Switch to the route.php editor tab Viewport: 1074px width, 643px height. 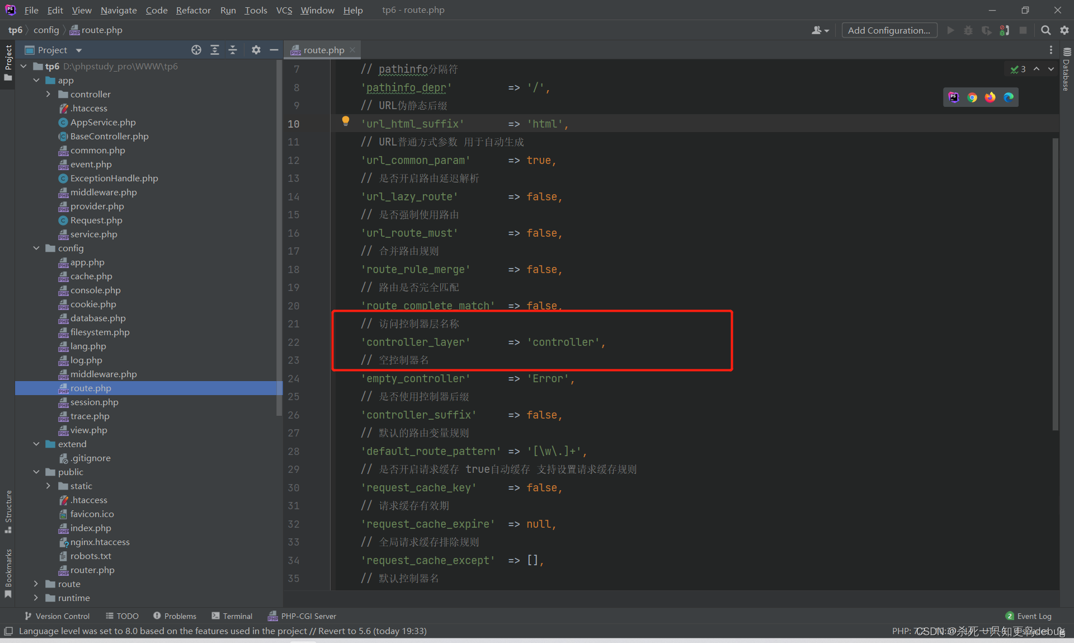pos(323,50)
